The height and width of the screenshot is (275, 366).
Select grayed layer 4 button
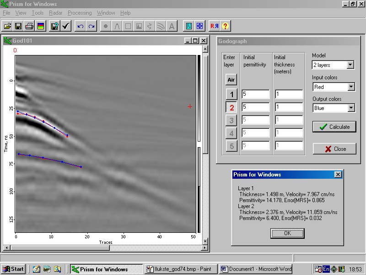pyautogui.click(x=231, y=133)
